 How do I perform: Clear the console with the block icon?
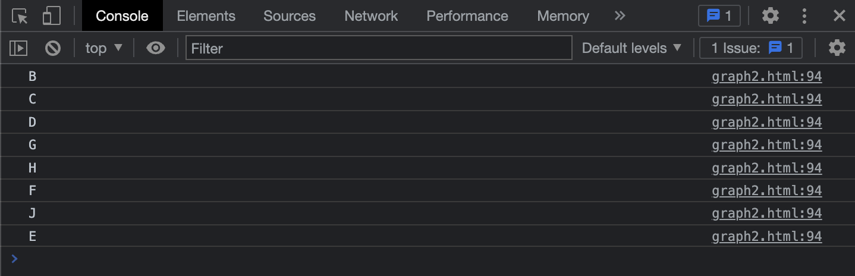coord(53,48)
